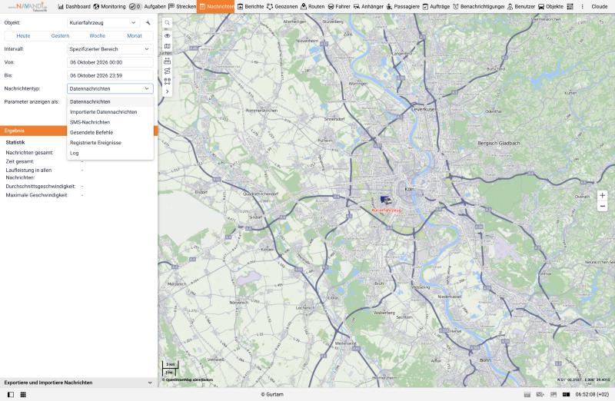Image resolution: width=615 pixels, height=401 pixels.
Task: Click the status bar envelope message icon
Action: [x=540, y=394]
